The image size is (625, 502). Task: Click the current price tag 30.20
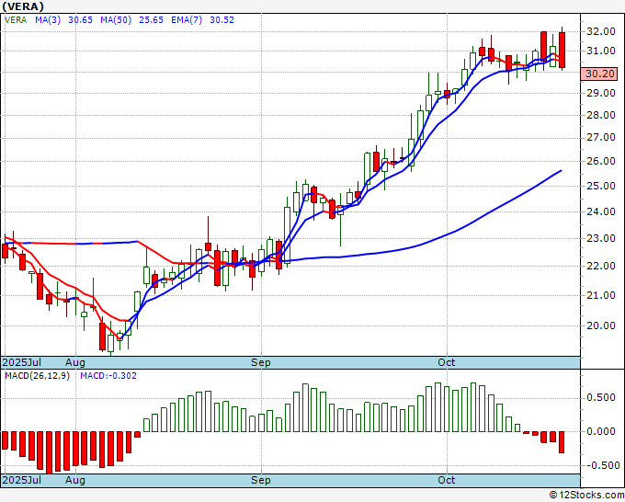599,74
